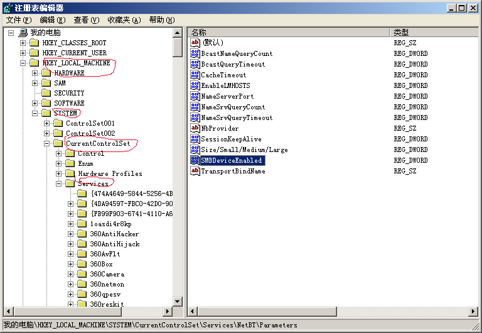Click the DWORD icon beside NameSrvQueryTimeout

point(195,117)
